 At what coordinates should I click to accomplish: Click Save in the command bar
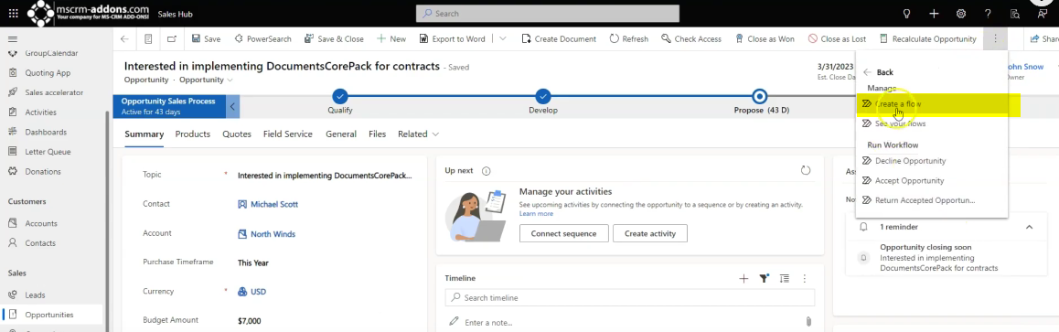[x=206, y=39]
